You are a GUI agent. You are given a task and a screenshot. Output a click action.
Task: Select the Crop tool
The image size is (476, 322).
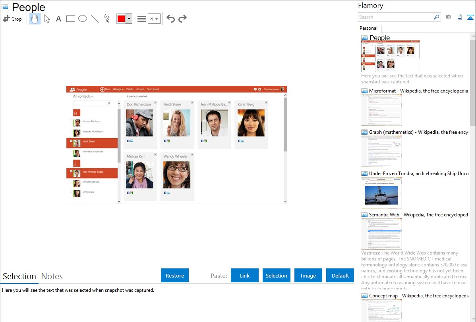point(12,19)
